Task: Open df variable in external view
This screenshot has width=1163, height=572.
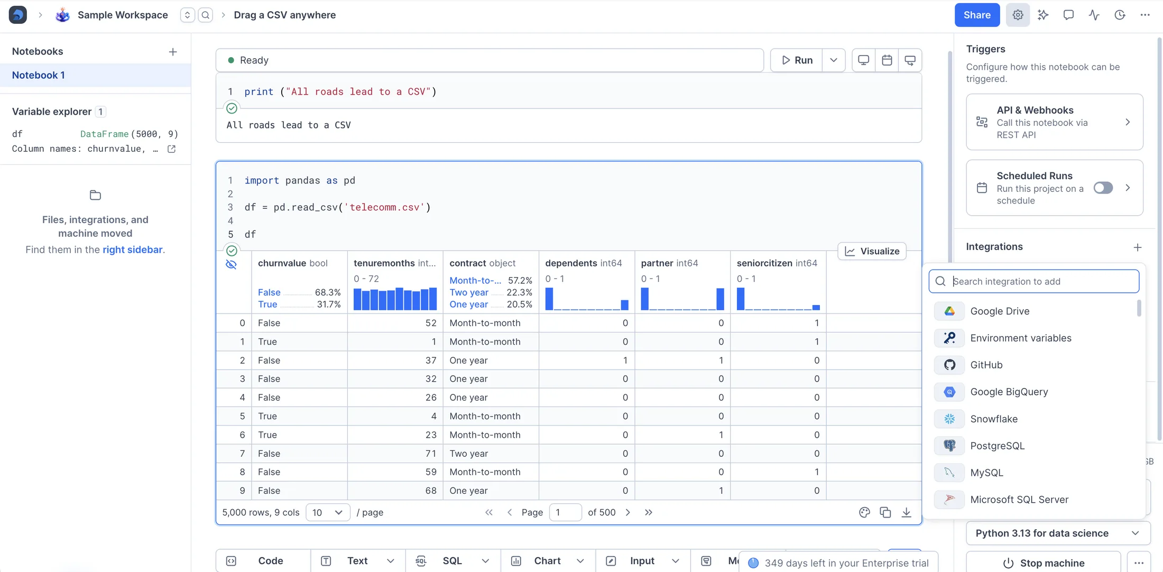Action: click(172, 149)
